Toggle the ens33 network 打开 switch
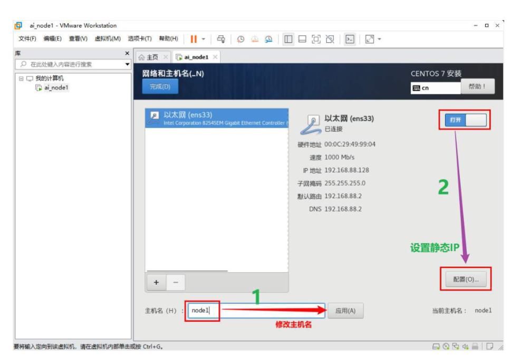This screenshot has width=520, height=357. (x=465, y=120)
